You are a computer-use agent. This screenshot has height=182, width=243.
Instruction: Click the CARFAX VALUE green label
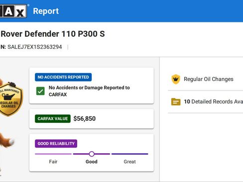(x=53, y=119)
